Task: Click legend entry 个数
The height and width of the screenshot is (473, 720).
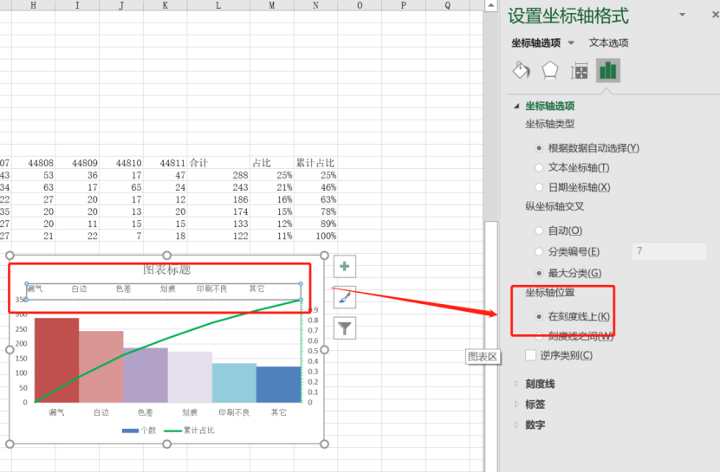Action: (139, 431)
